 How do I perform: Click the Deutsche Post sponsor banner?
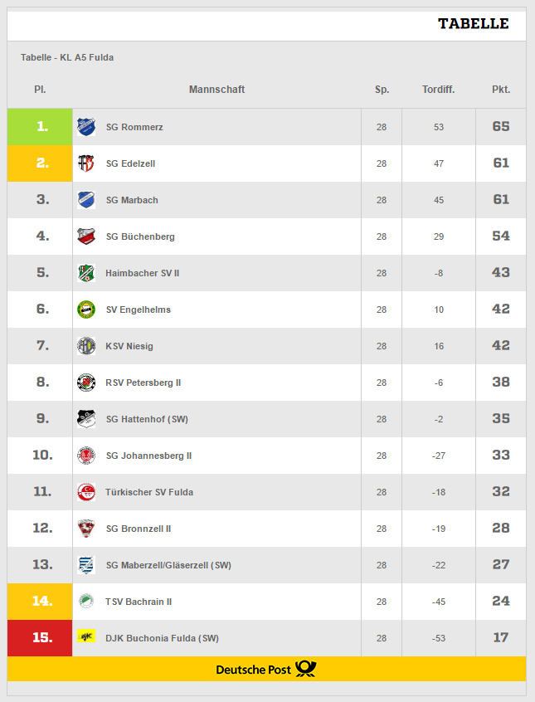click(266, 670)
